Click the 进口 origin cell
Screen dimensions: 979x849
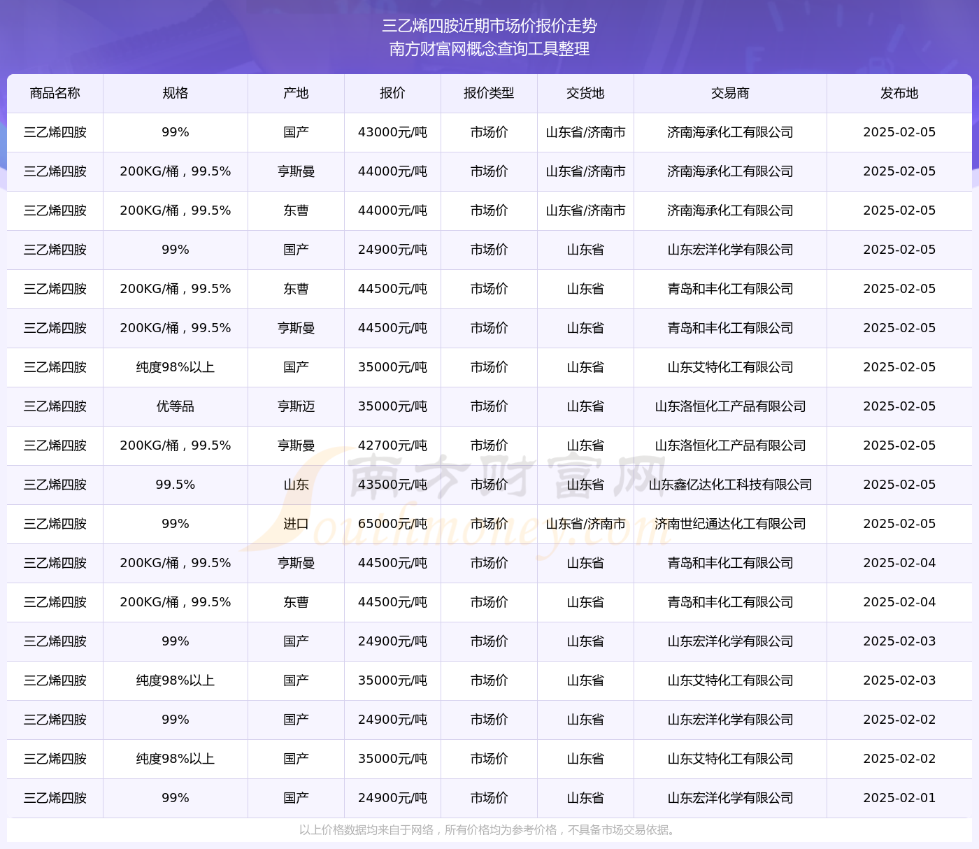296,524
